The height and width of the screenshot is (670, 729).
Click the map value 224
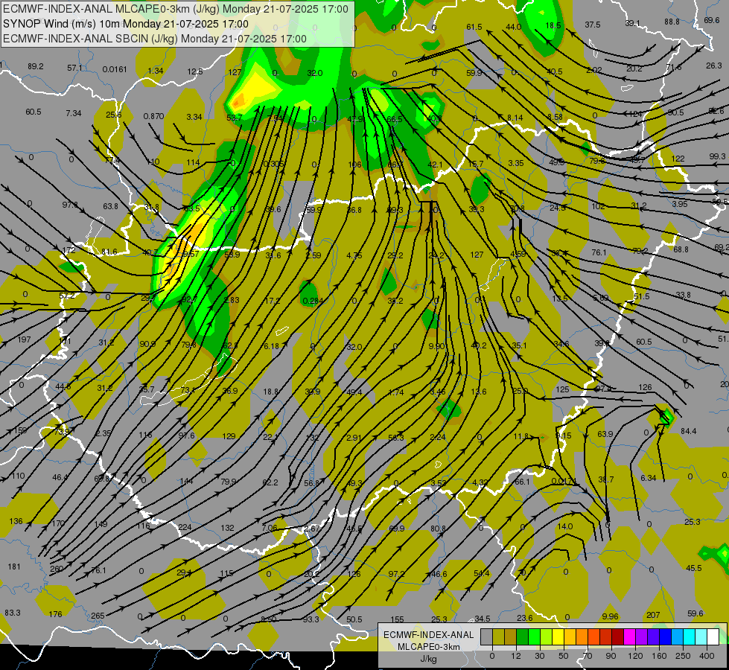point(185,527)
